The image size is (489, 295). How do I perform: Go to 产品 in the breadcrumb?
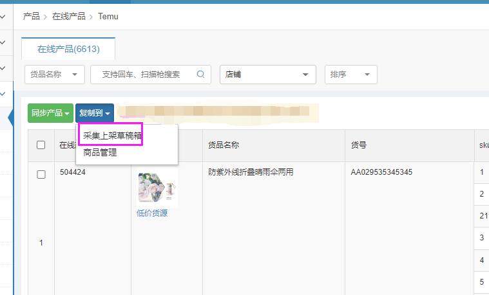point(31,16)
